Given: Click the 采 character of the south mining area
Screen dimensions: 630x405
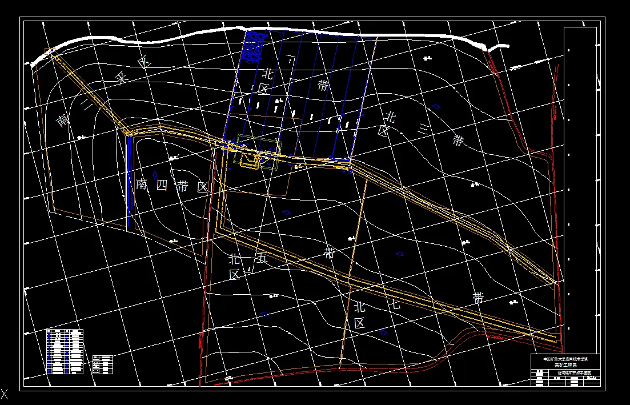Looking at the screenshot, I should coord(121,78).
